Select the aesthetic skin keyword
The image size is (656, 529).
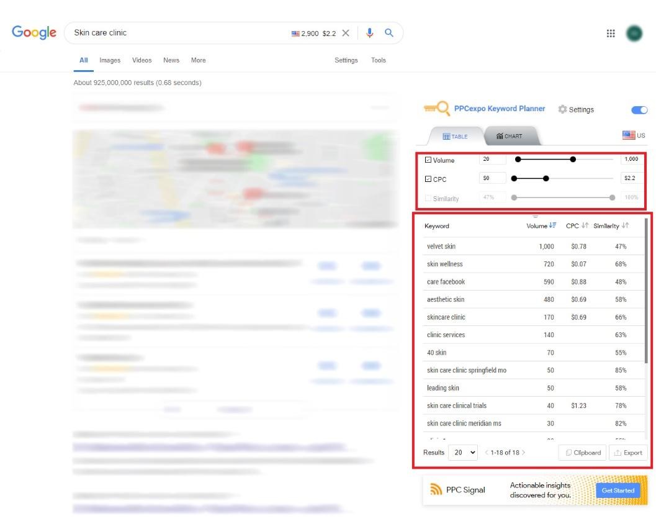click(446, 299)
